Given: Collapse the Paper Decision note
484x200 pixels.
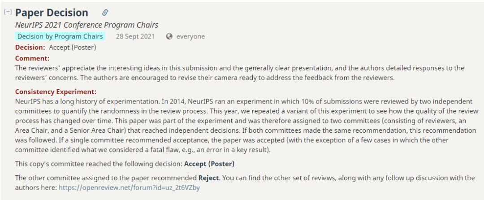Looking at the screenshot, I should pos(8,13).
